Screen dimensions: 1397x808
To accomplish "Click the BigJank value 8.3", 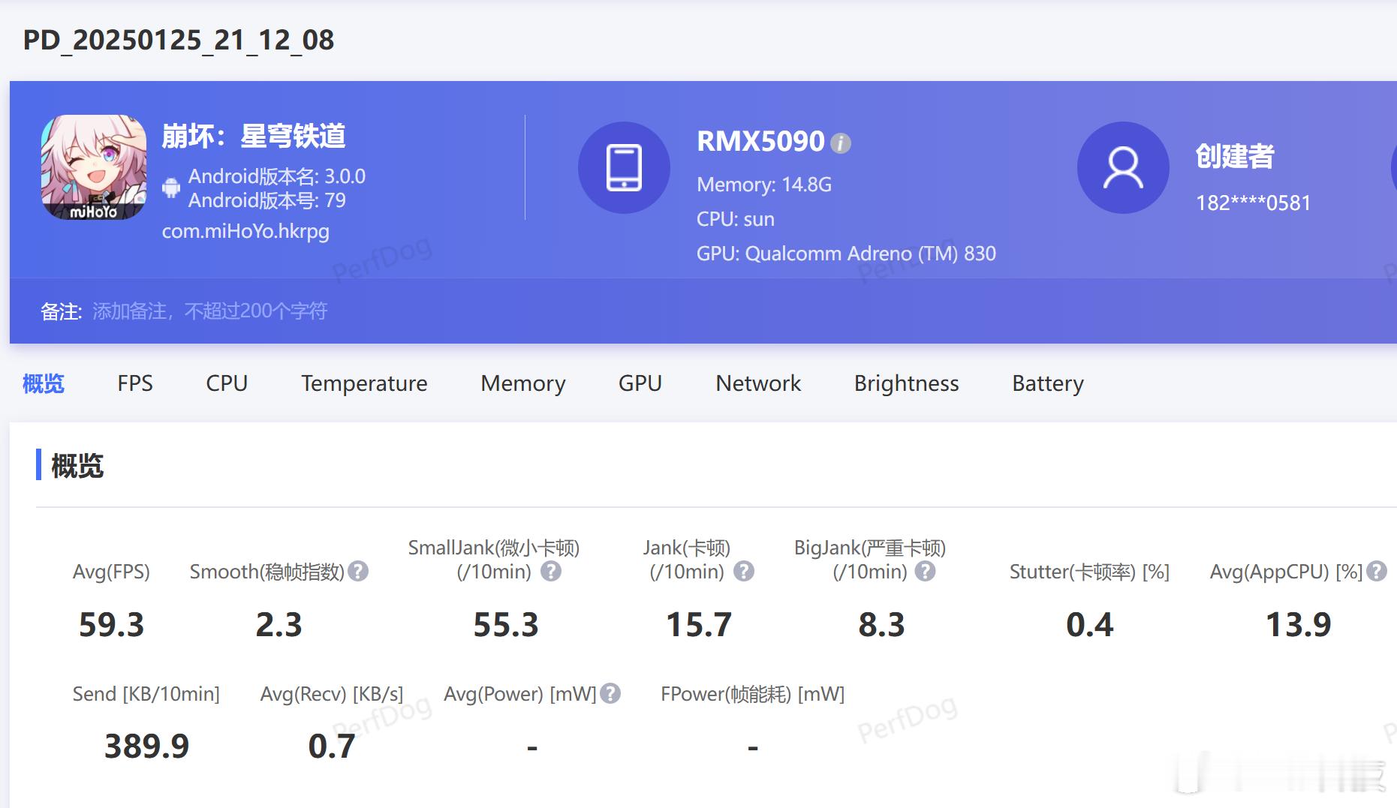I will coord(881,625).
